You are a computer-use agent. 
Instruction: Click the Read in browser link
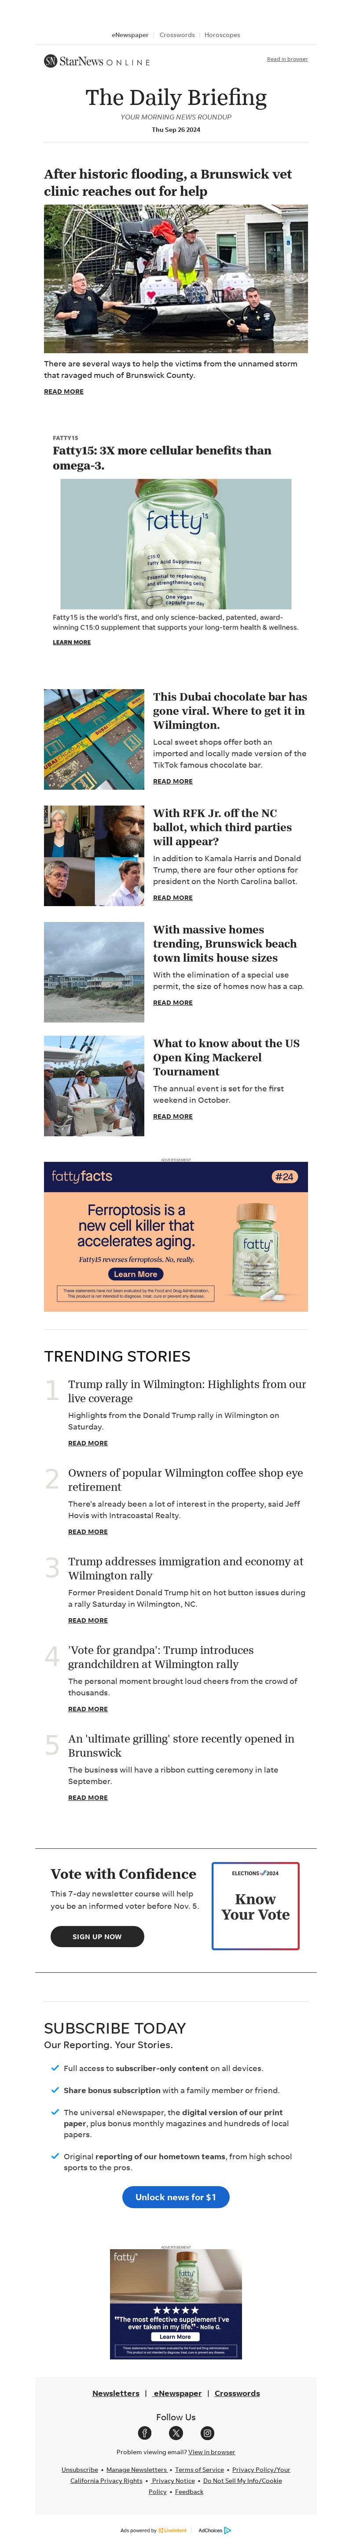tap(287, 59)
